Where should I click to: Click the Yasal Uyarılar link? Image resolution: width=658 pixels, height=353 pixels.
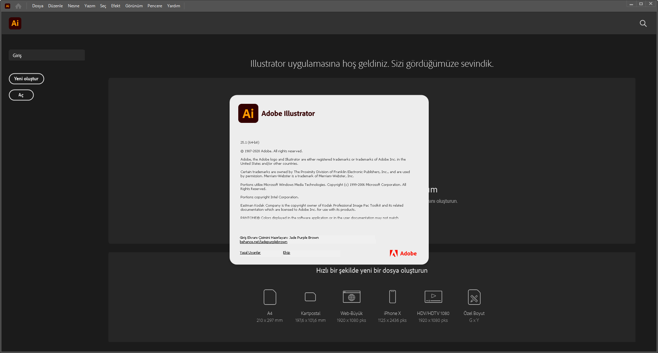tap(250, 253)
